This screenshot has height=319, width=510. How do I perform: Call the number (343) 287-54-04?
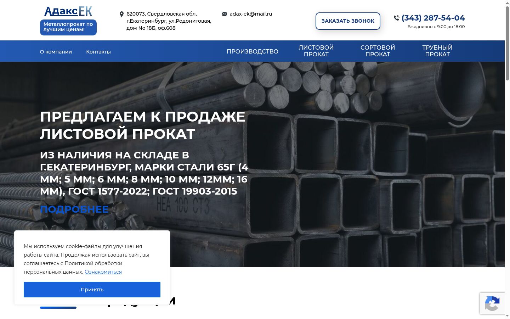pyautogui.click(x=433, y=18)
